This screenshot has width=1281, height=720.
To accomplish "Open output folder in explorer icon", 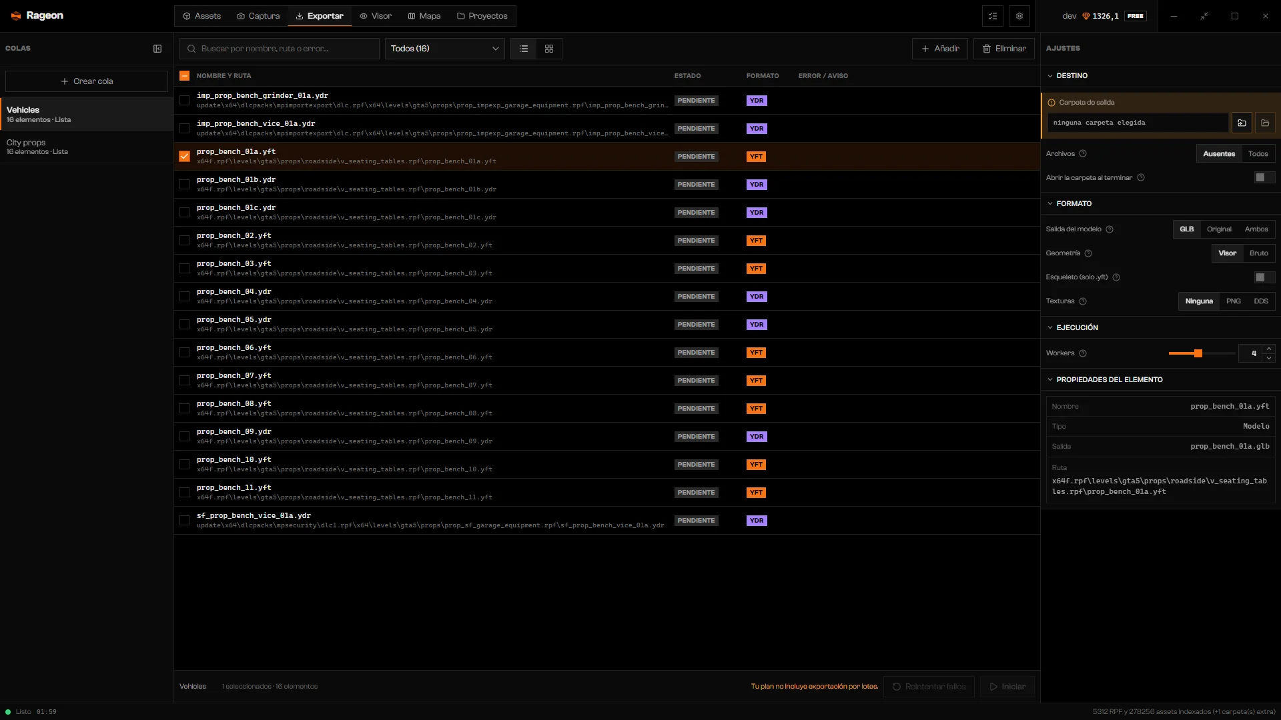I will [1265, 123].
